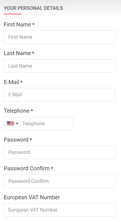Viewport: 121px width, 222px height.
Task: Click the European VAT Number input box
Action: (x=60, y=210)
